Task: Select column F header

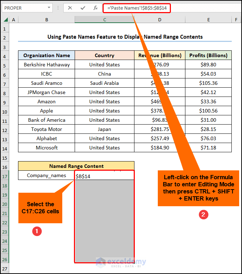Action: tap(236, 20)
